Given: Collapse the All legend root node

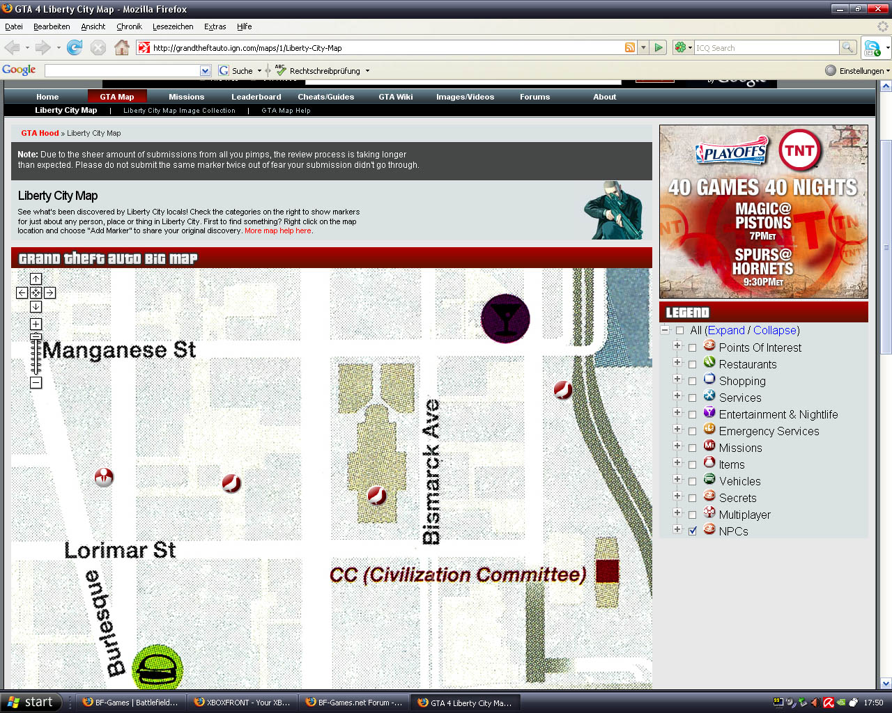Looking at the screenshot, I should tap(665, 330).
